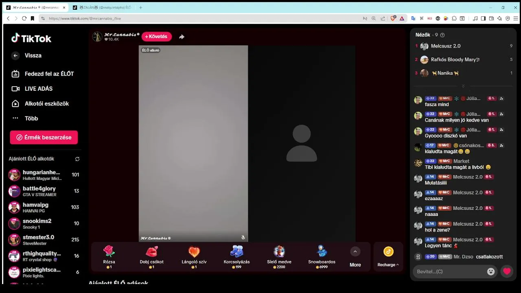Click address bar share icon

coord(383,18)
